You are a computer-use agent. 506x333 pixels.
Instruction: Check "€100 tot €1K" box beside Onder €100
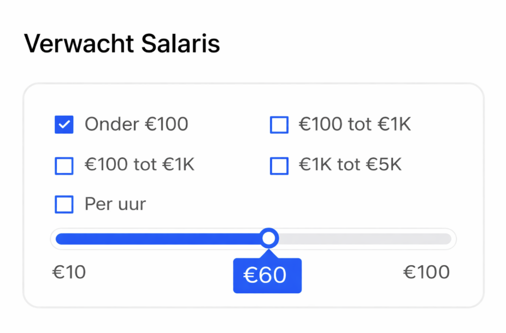coord(279,125)
